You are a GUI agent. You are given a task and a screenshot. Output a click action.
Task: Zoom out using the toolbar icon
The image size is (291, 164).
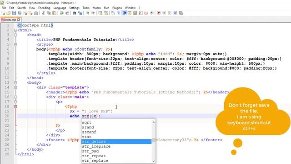pos(93,13)
